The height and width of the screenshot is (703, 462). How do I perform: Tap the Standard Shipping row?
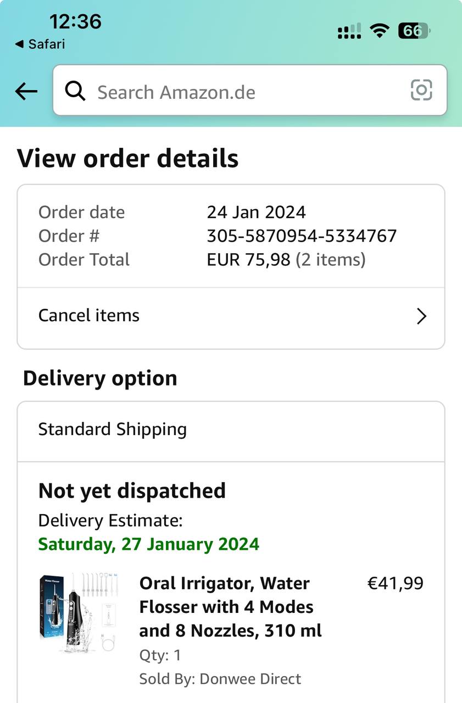click(231, 429)
